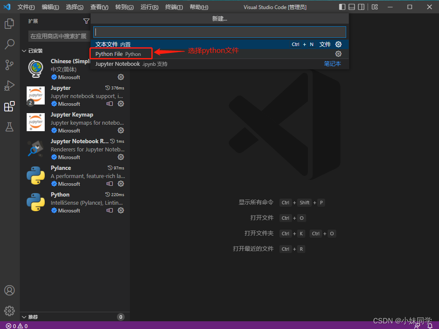Click remote indicator icon on Pylance extension
Viewport: 439px width, 329px height.
tap(110, 184)
